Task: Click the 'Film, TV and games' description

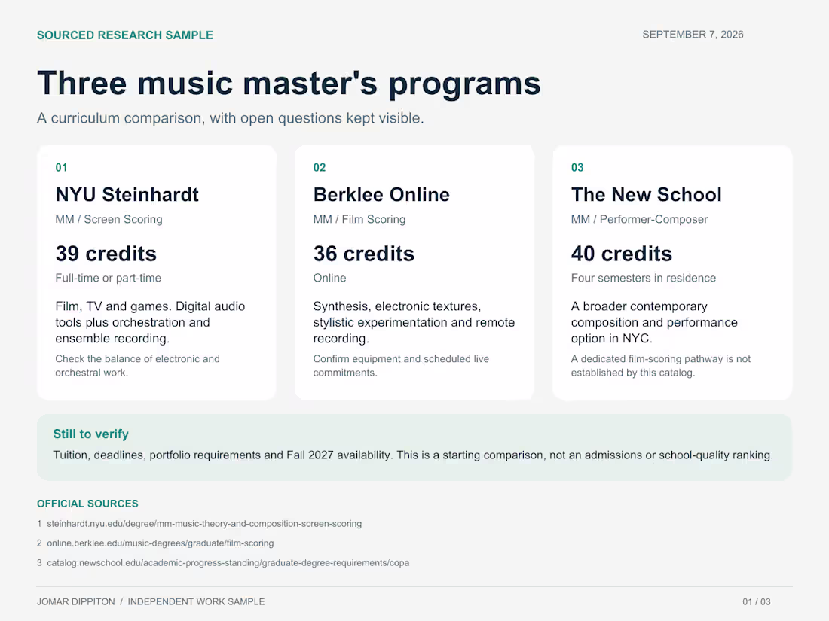Action: [150, 322]
